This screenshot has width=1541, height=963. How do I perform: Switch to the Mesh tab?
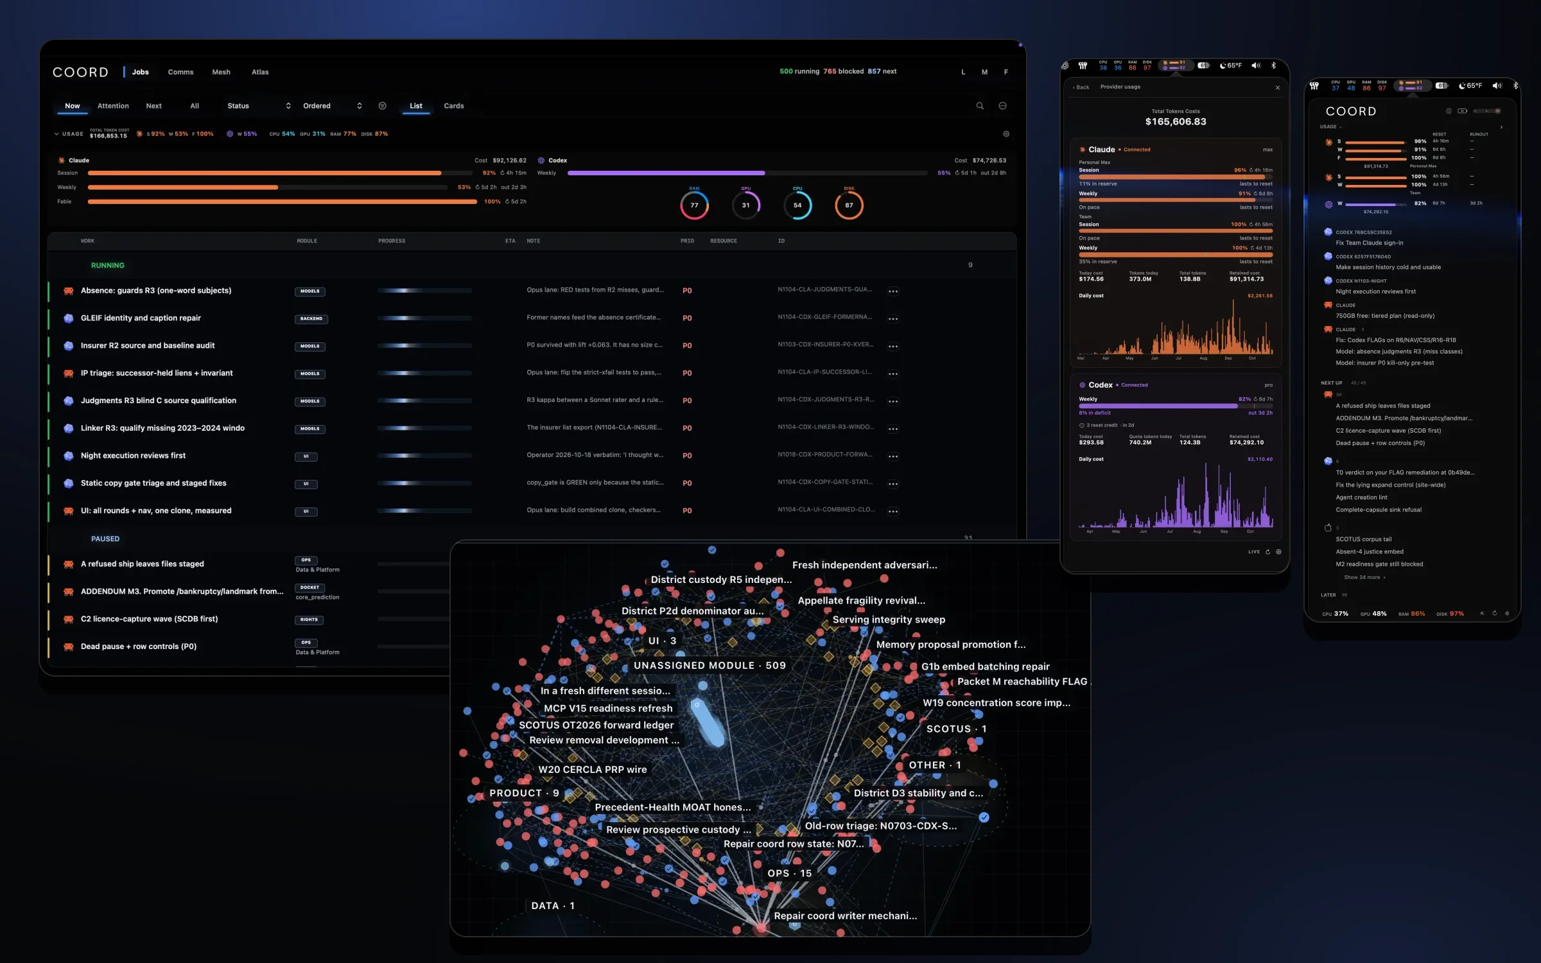click(221, 72)
